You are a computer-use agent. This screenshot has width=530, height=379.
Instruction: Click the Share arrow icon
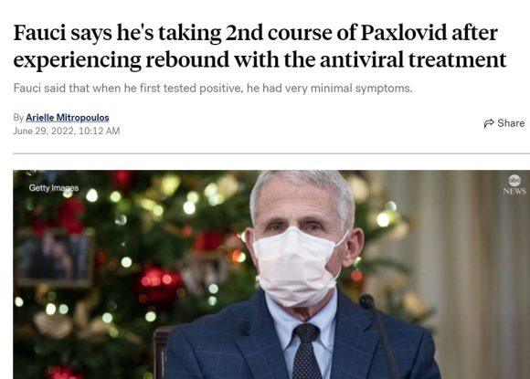pyautogui.click(x=489, y=123)
